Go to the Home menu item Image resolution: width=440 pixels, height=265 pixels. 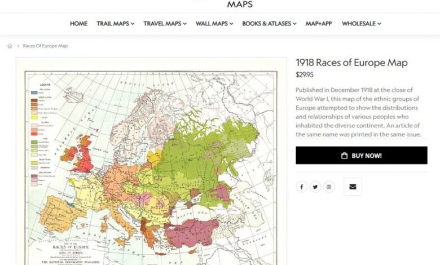[78, 24]
